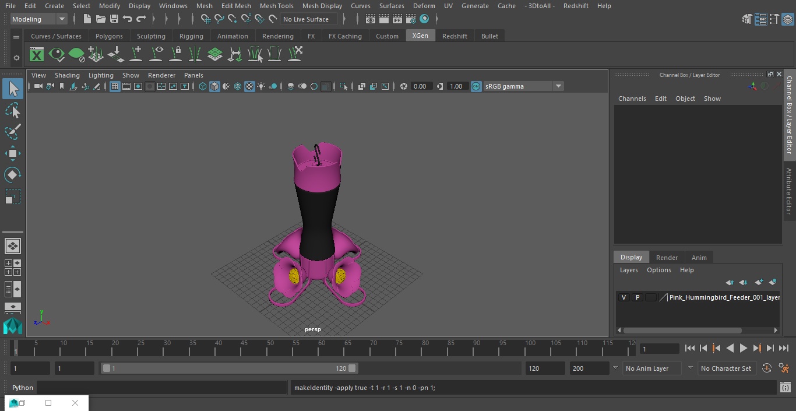
Task: Open the Modeling menu set dropdown
Action: [39, 19]
